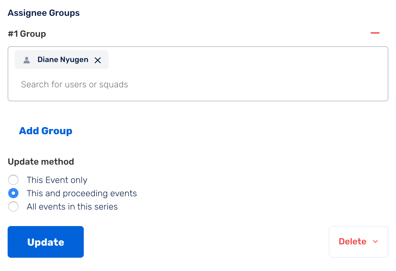Remove Diane Nyugen with the X icon
Image resolution: width=396 pixels, height=271 pixels.
tap(98, 60)
